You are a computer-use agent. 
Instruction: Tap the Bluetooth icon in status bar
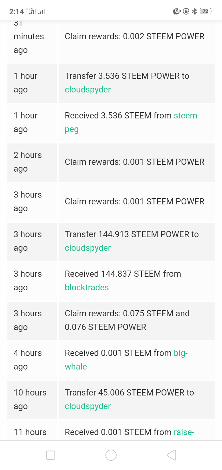(x=194, y=11)
